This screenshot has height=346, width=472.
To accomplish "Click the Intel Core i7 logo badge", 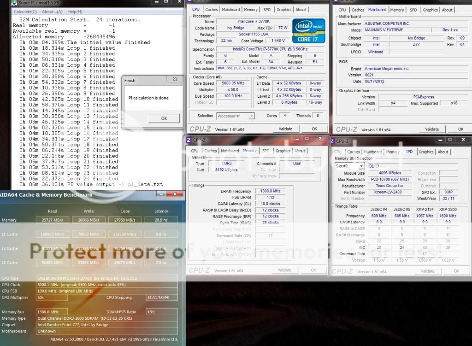I will pyautogui.click(x=308, y=30).
